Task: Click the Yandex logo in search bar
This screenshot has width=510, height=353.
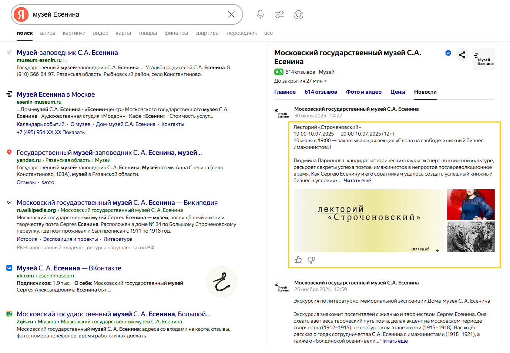Action: point(21,14)
